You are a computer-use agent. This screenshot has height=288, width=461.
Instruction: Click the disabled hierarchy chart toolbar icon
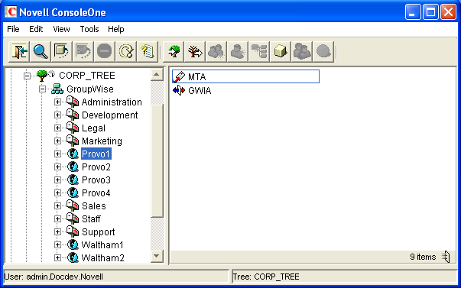(x=259, y=51)
